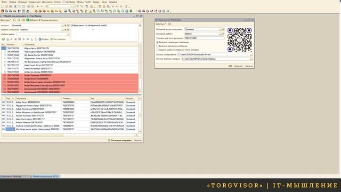Viewport: 341px width, 192px height.
Task: Clear Основной аккаунт рассылки with its X icon
Action: click(x=223, y=29)
